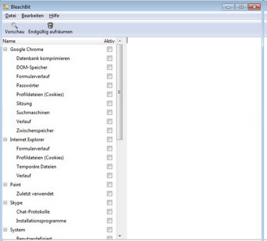Click the Aktiv column header
Screen dimensions: 267x241
click(109, 41)
